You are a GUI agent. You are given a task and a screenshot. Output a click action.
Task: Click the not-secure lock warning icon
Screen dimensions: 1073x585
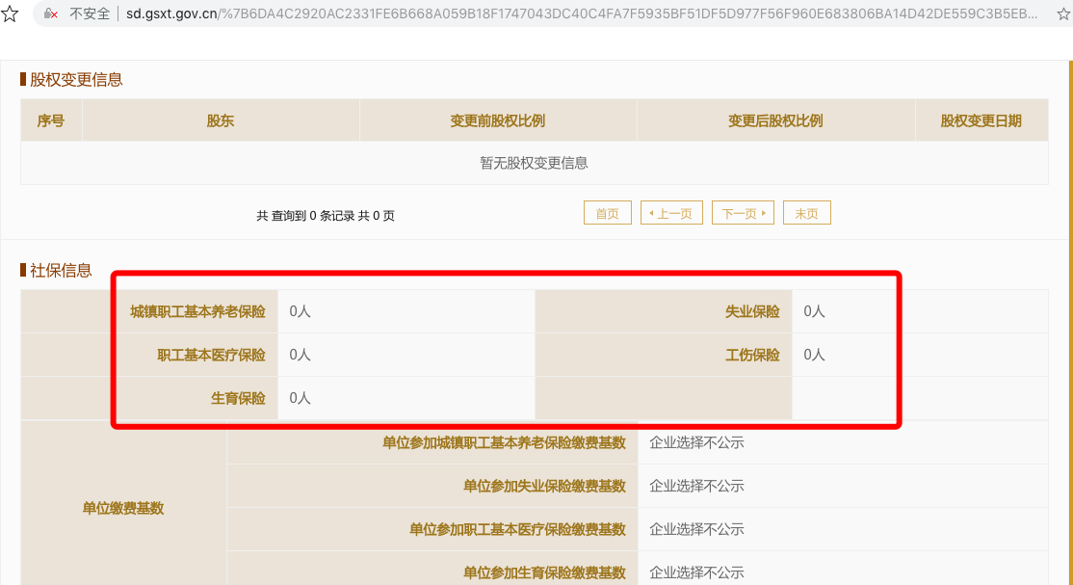point(51,13)
